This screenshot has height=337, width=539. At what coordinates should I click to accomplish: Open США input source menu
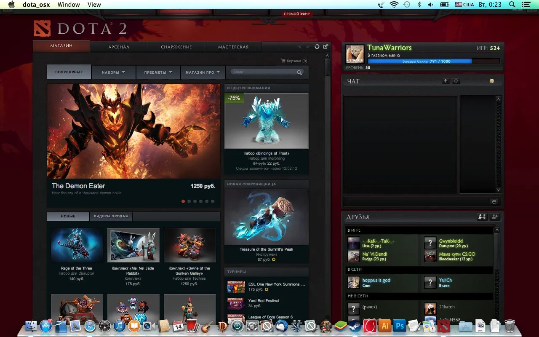click(x=464, y=5)
